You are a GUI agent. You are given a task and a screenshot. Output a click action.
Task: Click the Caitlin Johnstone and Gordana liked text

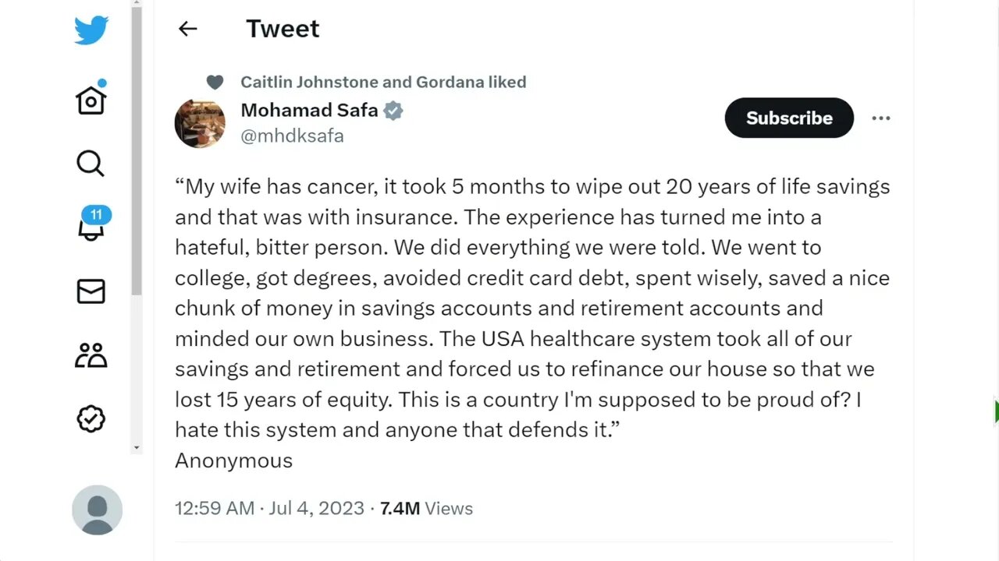[x=383, y=82]
